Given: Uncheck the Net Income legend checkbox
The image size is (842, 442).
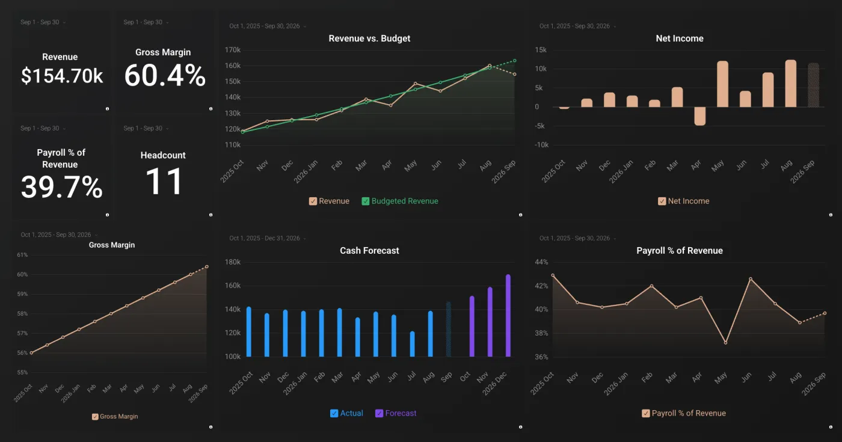Looking at the screenshot, I should [662, 201].
